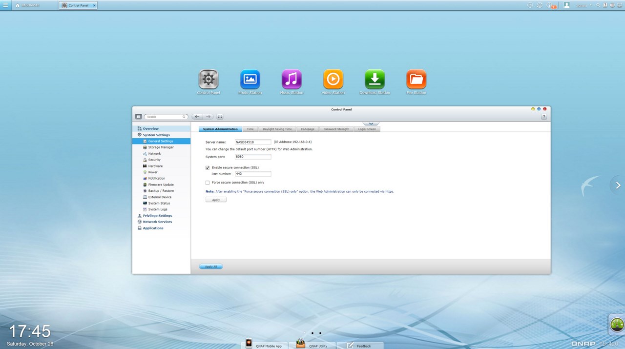Open desktop preferences icon at far right top bar
Image resolution: width=625 pixels, height=349 pixels.
(x=620, y=5)
